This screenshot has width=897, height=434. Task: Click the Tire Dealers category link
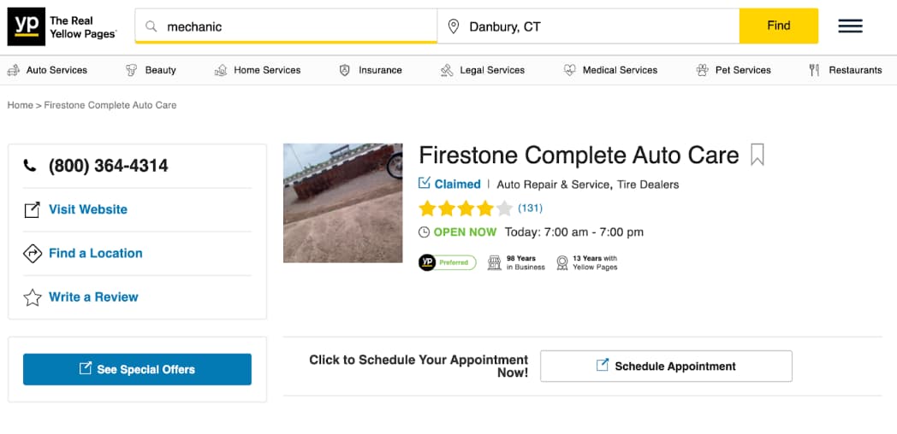click(x=648, y=185)
